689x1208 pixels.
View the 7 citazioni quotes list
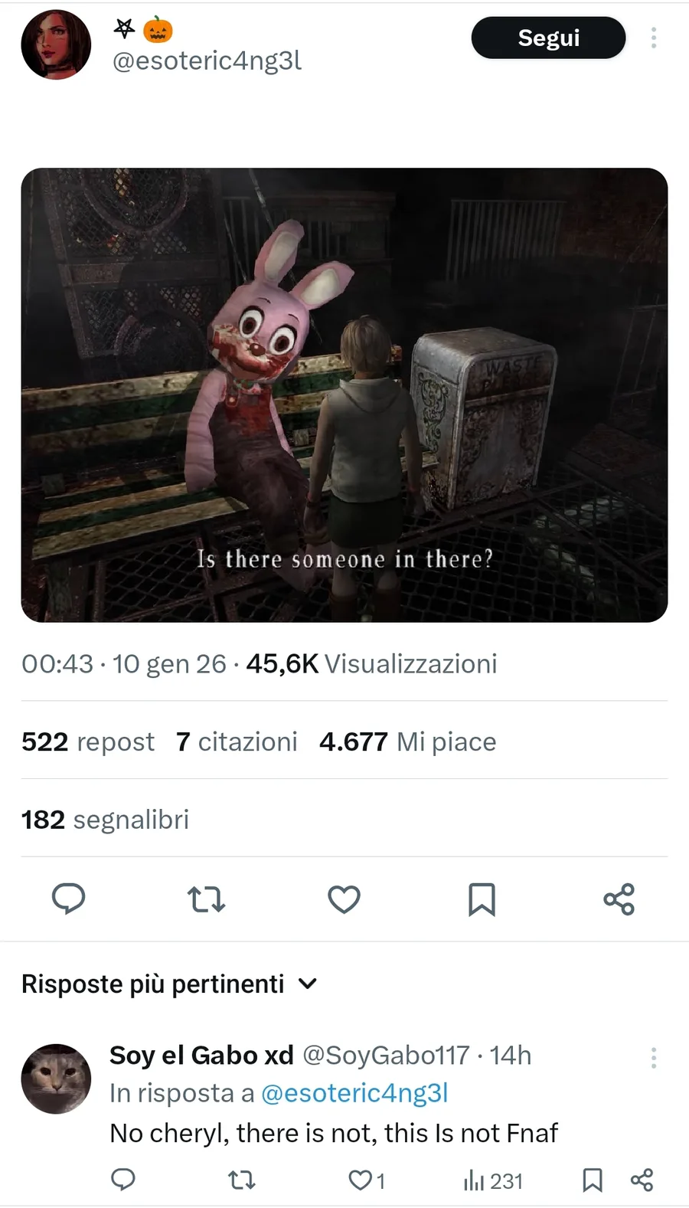(237, 741)
